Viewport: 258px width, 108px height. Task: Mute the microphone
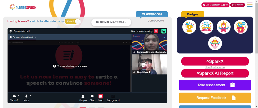(26, 98)
